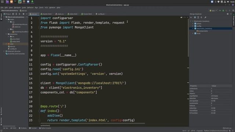
Task: Open config.ini in project tree
Action: click(12, 49)
